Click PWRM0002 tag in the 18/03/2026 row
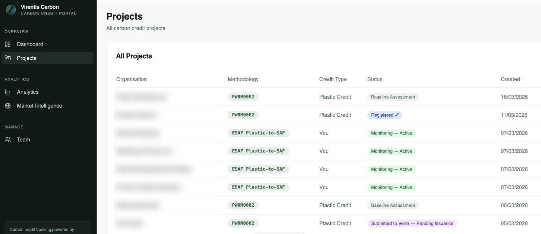Screen dimensions: 541x234 click(243, 97)
